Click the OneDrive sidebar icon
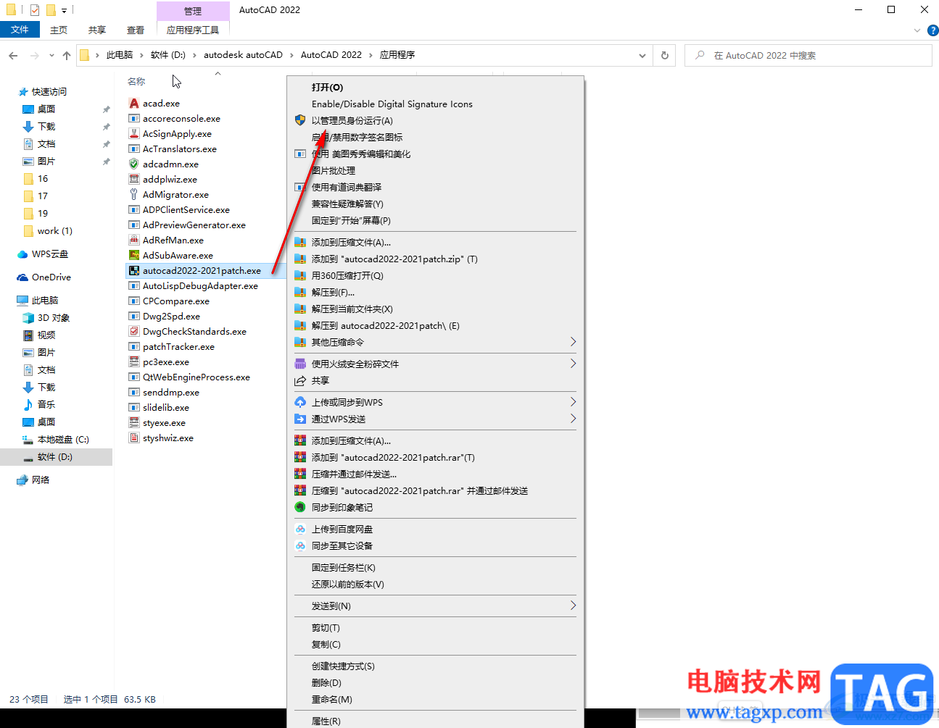The image size is (939, 728). tap(23, 277)
